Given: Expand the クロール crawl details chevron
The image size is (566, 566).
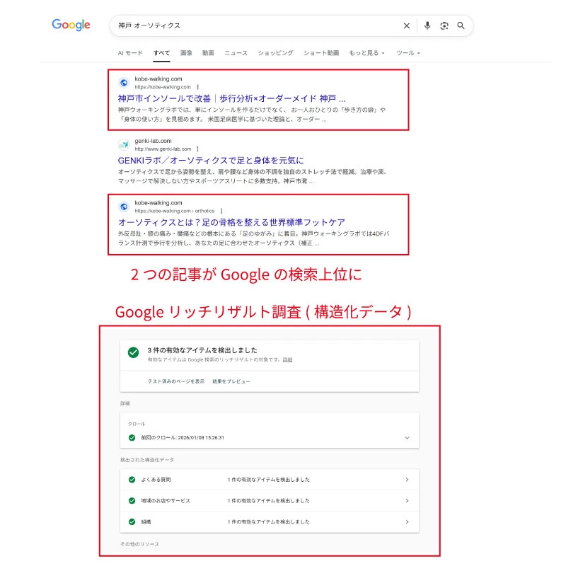Looking at the screenshot, I should coord(407,438).
